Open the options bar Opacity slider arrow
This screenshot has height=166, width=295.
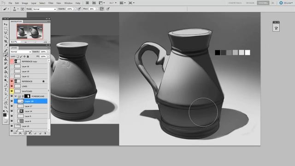(74, 9)
